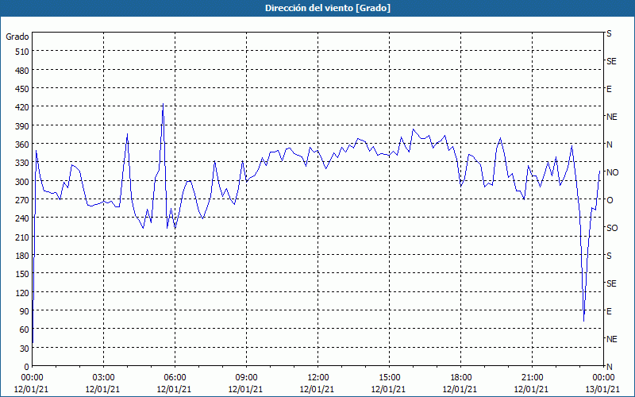Image resolution: width=635 pixels, height=397 pixels.
Task: Select the E compass label level with 450
Action: [609, 89]
